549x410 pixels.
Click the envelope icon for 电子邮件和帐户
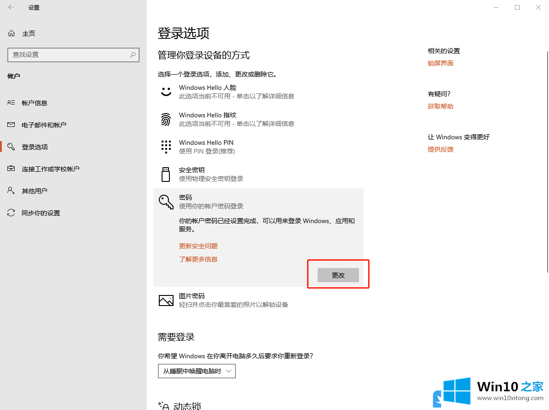[x=11, y=125]
